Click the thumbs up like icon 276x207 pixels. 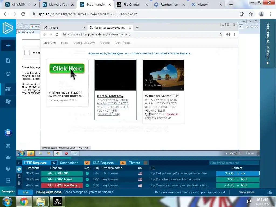click(270, 192)
